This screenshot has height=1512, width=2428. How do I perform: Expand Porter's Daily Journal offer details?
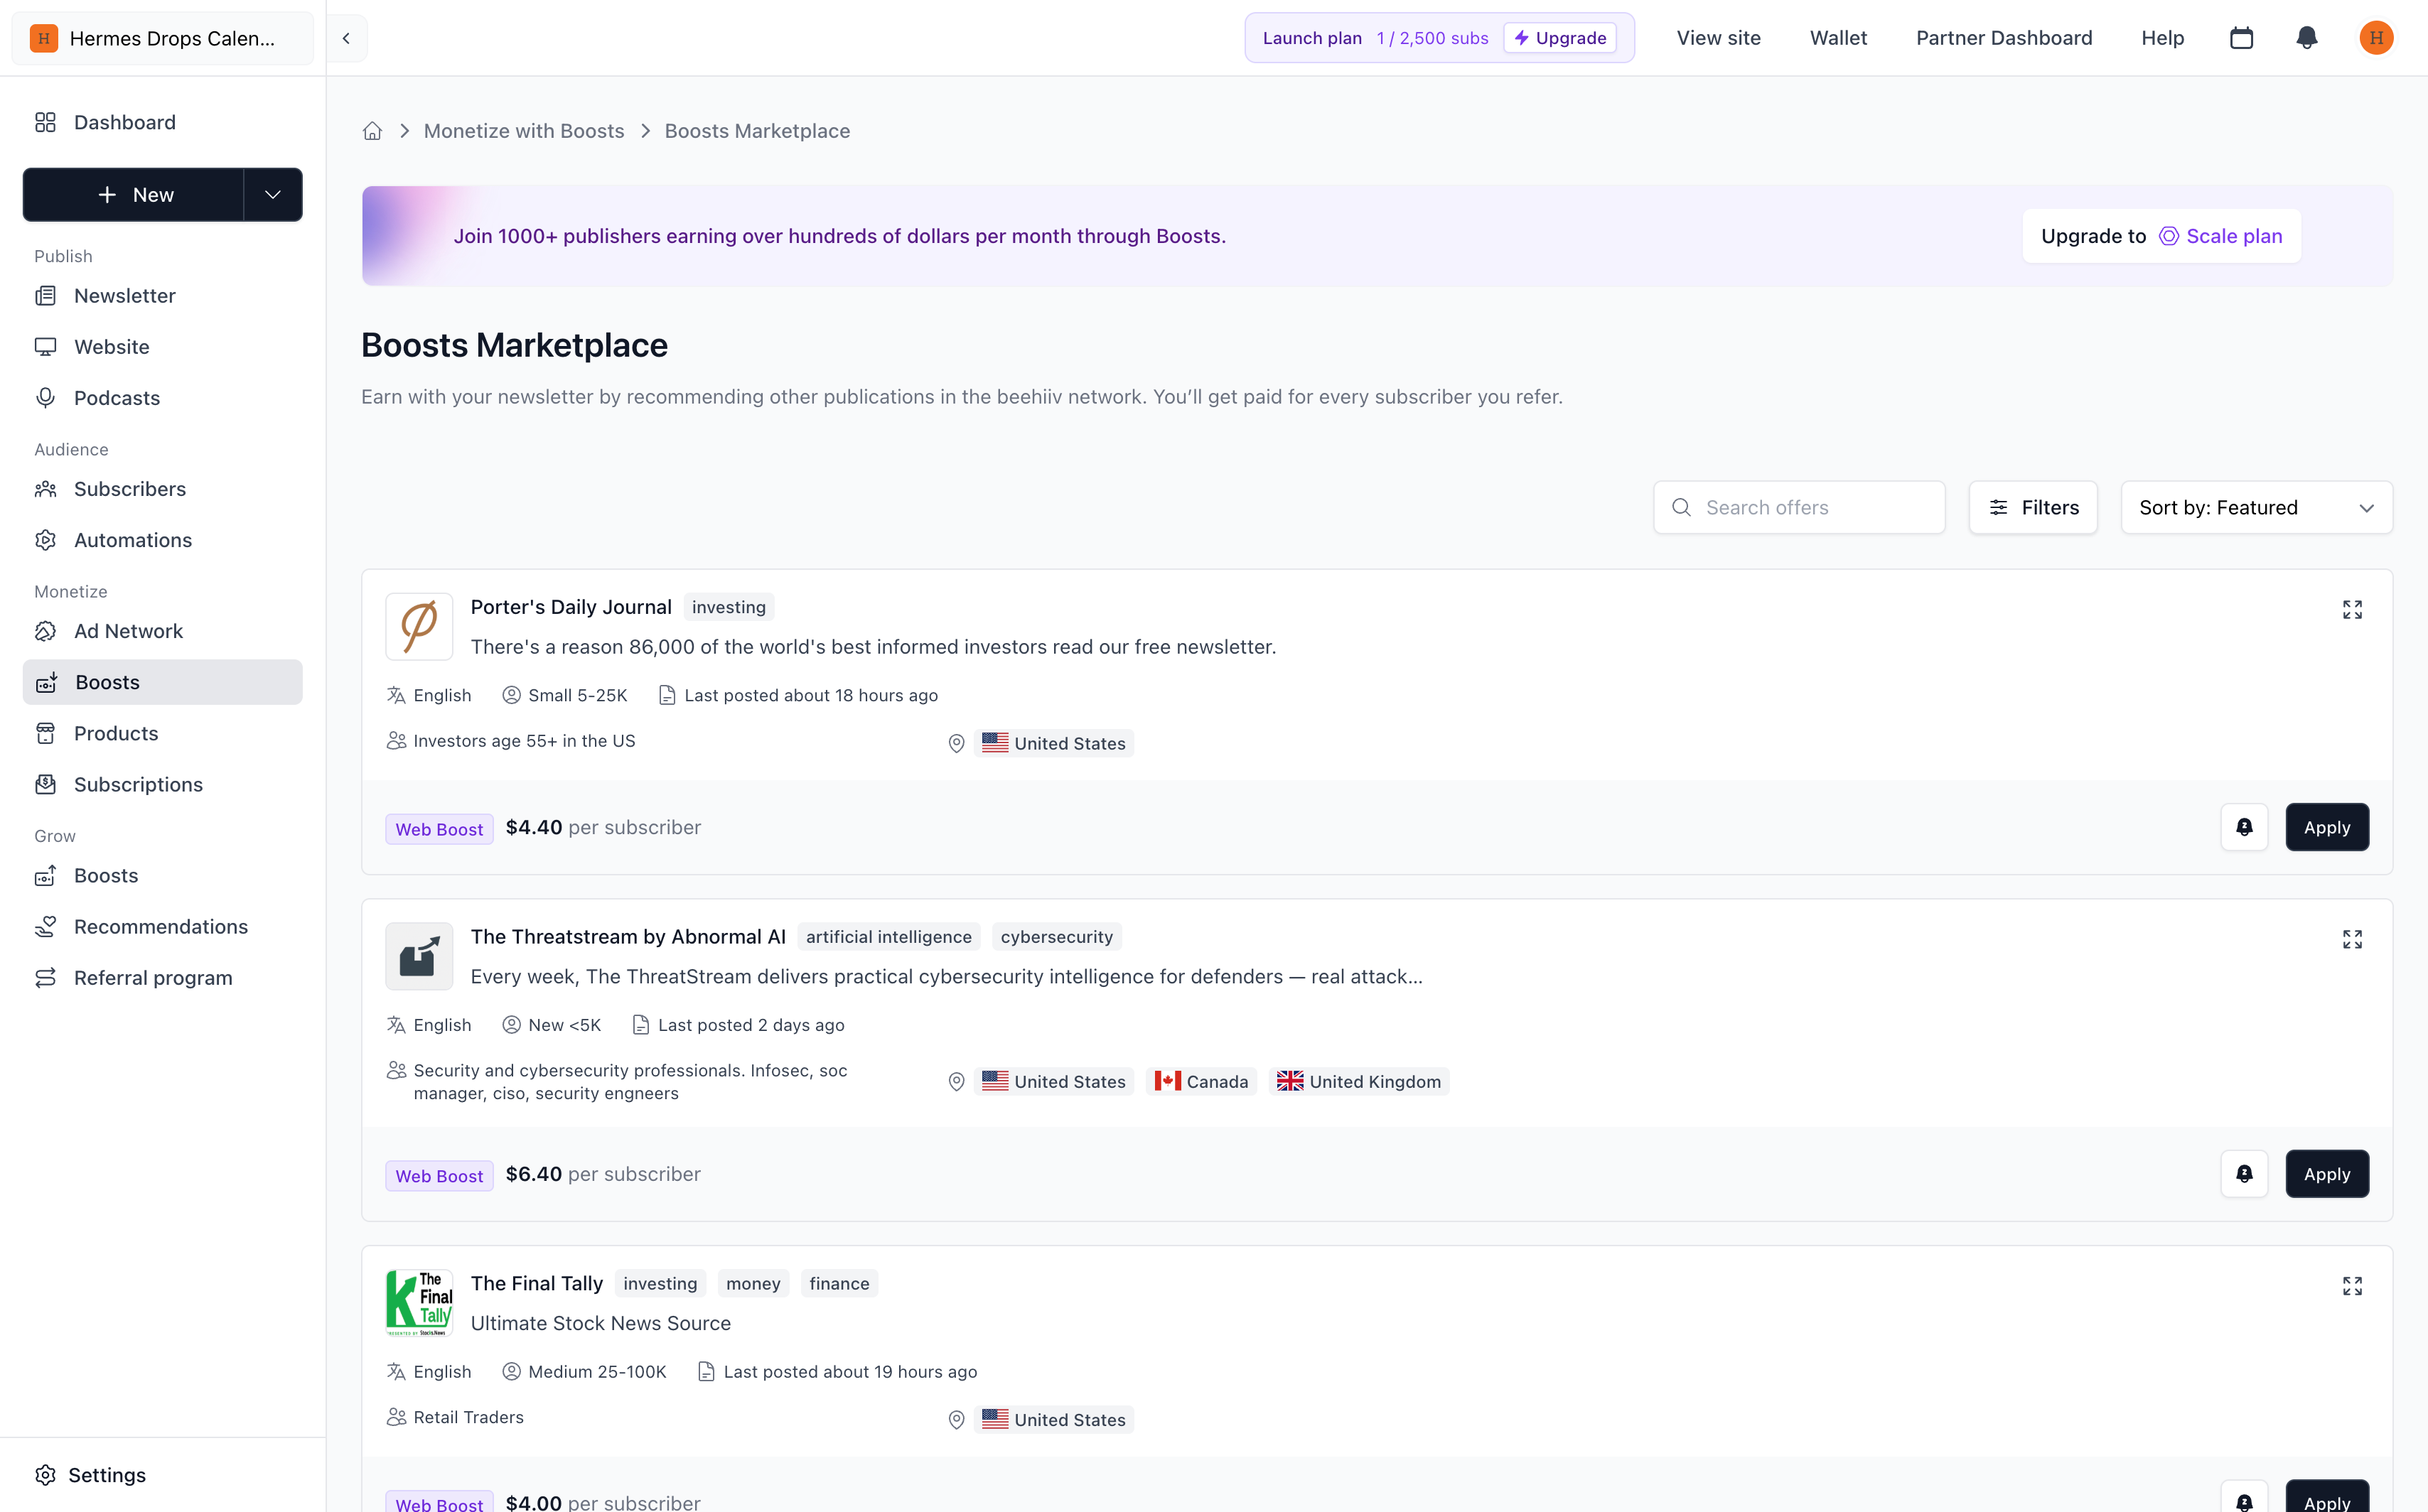[x=2352, y=609]
